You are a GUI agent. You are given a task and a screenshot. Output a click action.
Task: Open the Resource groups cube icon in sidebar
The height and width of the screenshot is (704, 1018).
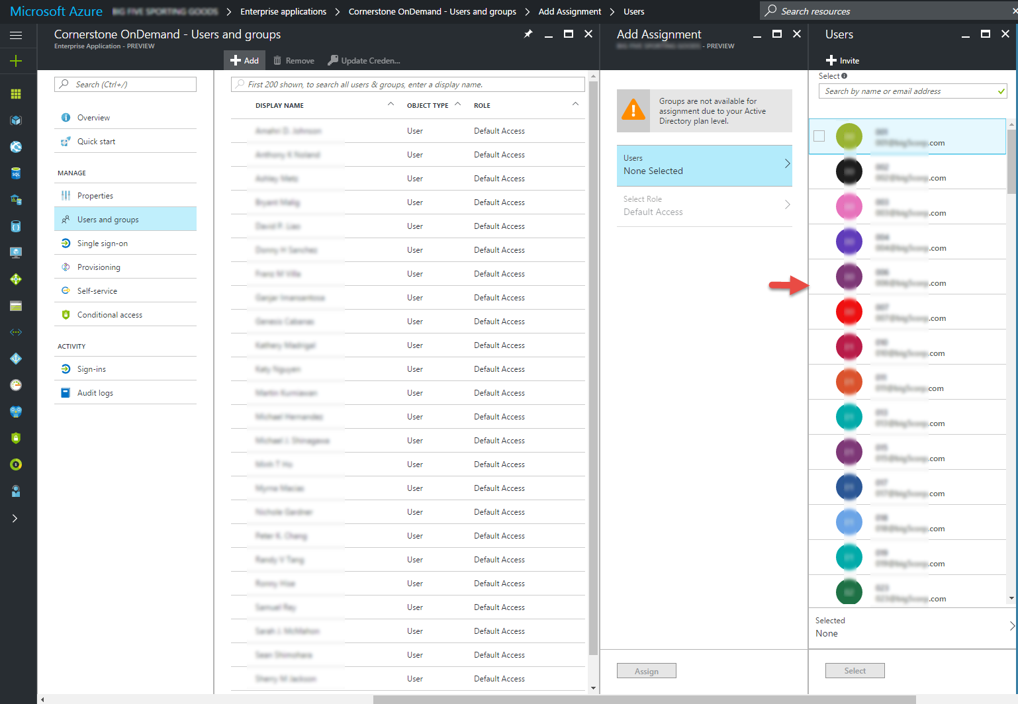(x=16, y=120)
